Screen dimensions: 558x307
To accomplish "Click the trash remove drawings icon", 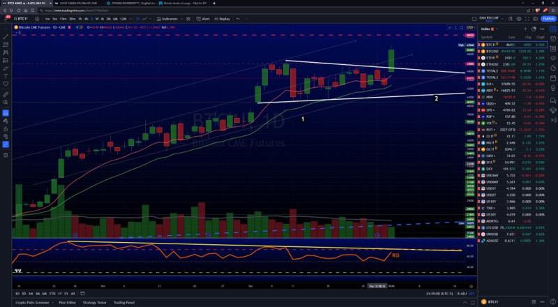I will click(x=6, y=155).
